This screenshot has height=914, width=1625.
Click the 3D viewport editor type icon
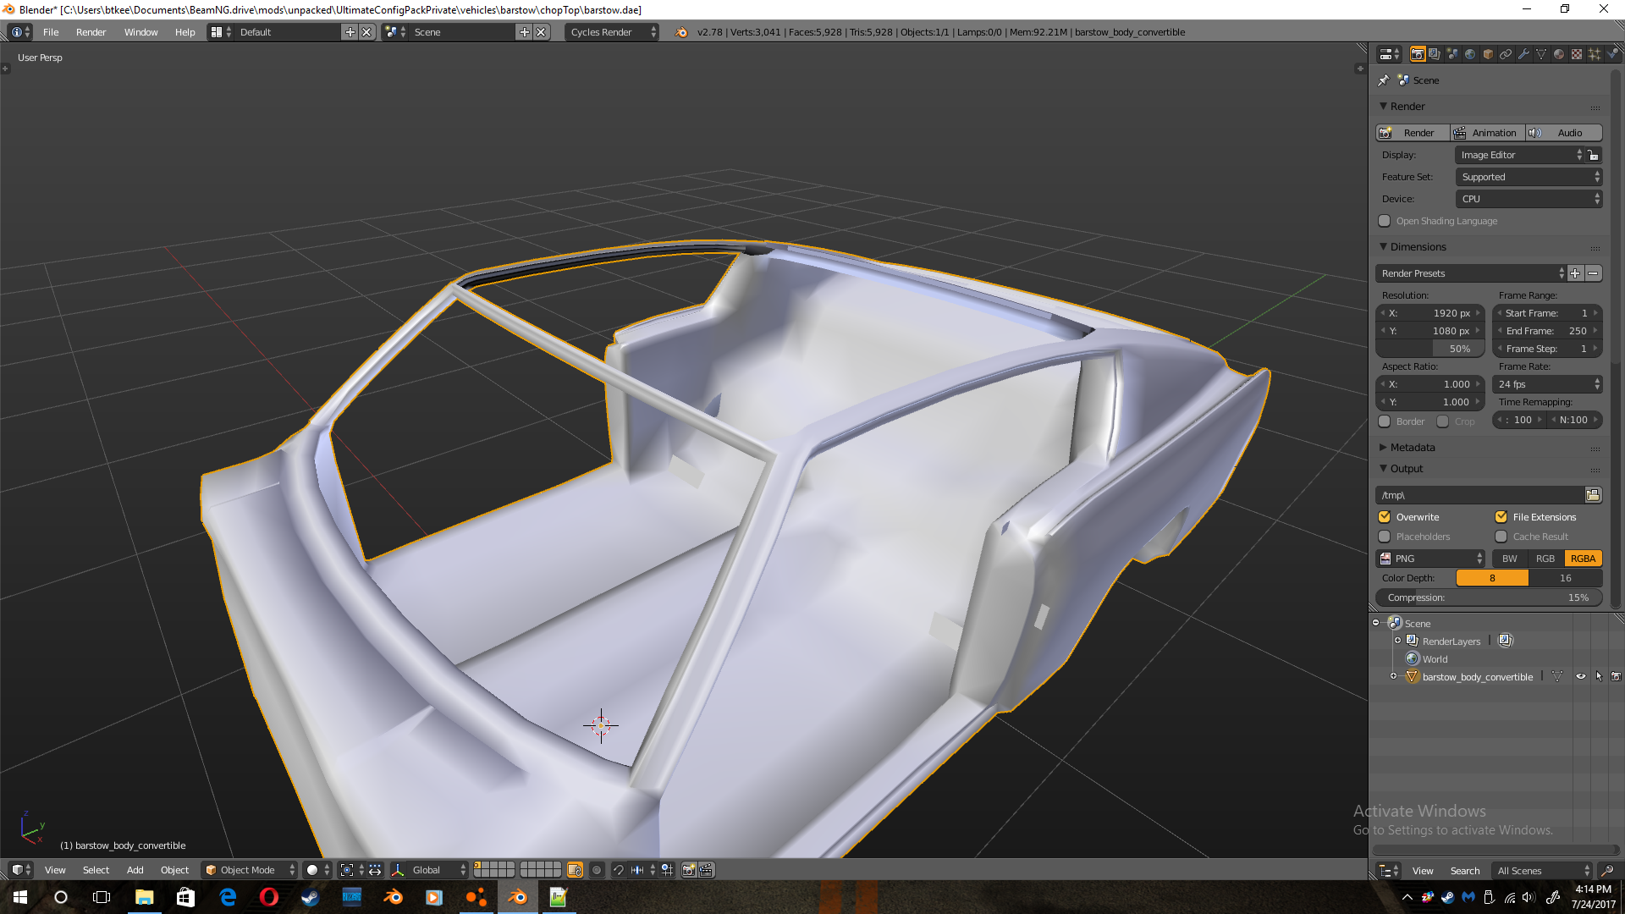pyautogui.click(x=21, y=870)
